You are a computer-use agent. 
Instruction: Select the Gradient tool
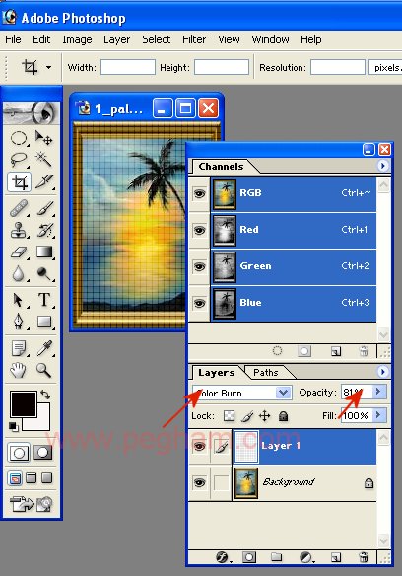pyautogui.click(x=44, y=252)
